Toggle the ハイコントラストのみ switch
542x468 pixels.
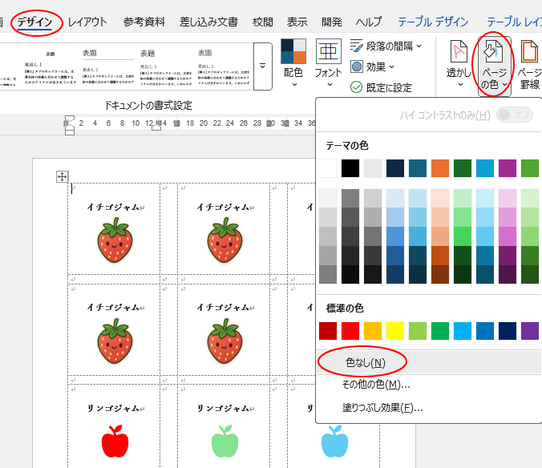pos(515,115)
